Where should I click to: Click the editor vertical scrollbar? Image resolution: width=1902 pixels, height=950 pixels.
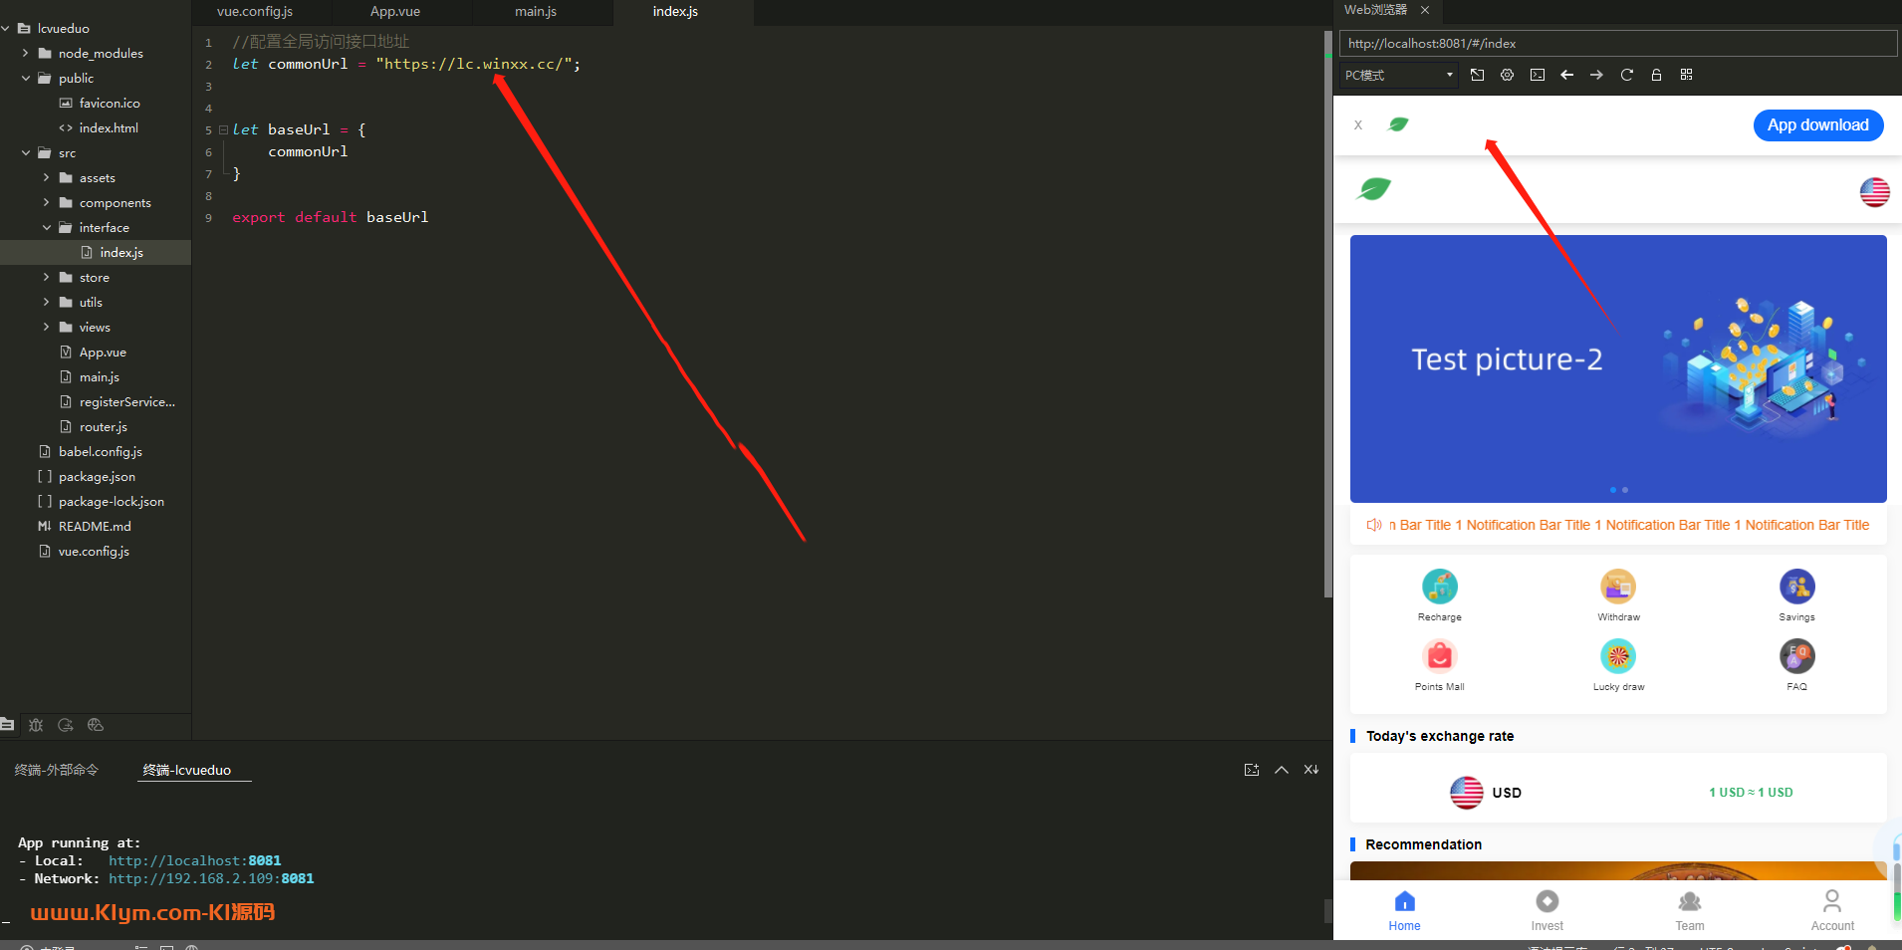pyautogui.click(x=1328, y=314)
